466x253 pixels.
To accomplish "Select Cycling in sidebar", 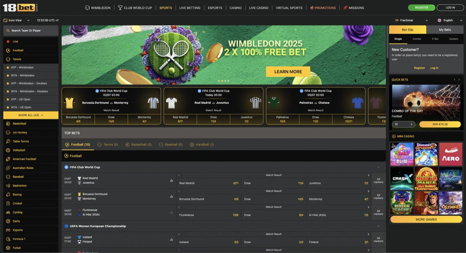I will click(x=31, y=212).
